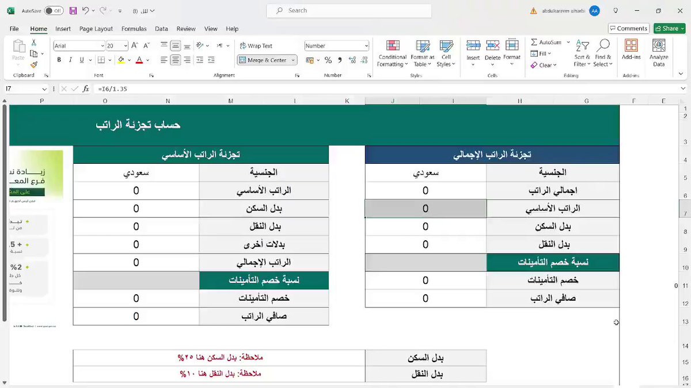Toggle Center horizontal alignment
Screen dimensions: 691x388
[176, 60]
